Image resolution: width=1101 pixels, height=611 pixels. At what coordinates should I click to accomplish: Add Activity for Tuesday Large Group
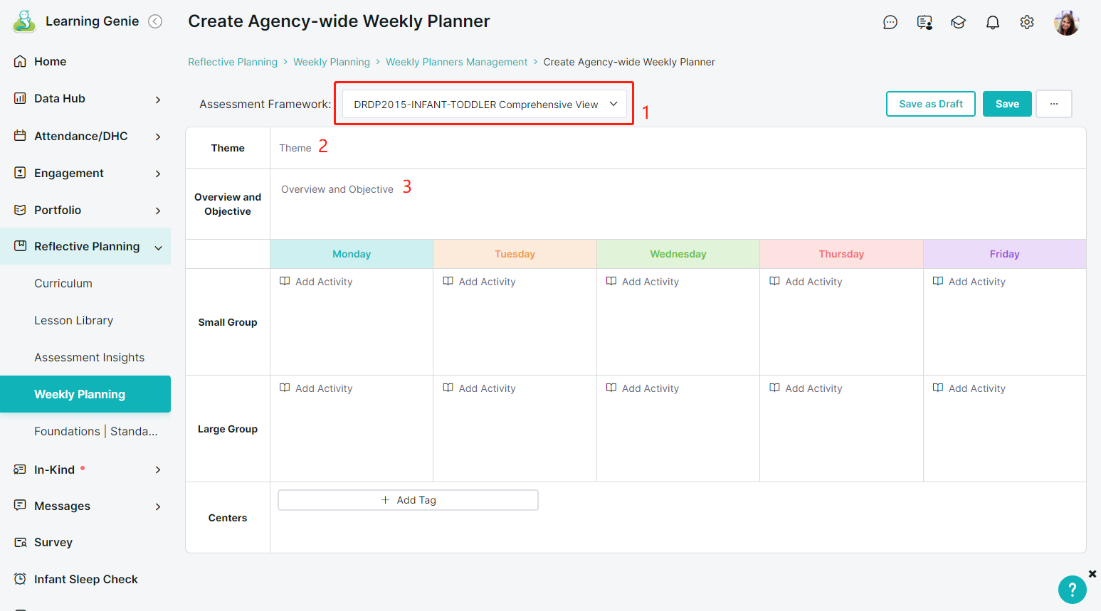click(x=479, y=388)
